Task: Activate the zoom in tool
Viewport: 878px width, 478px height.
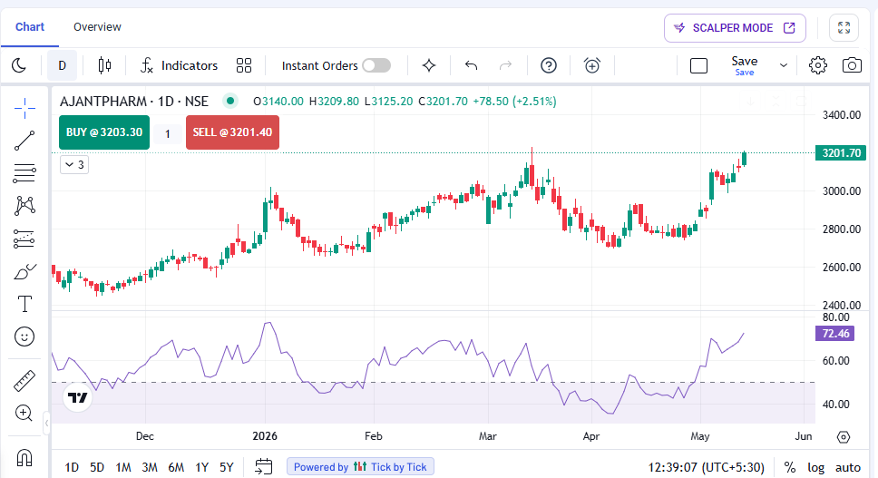Action: pos(24,413)
